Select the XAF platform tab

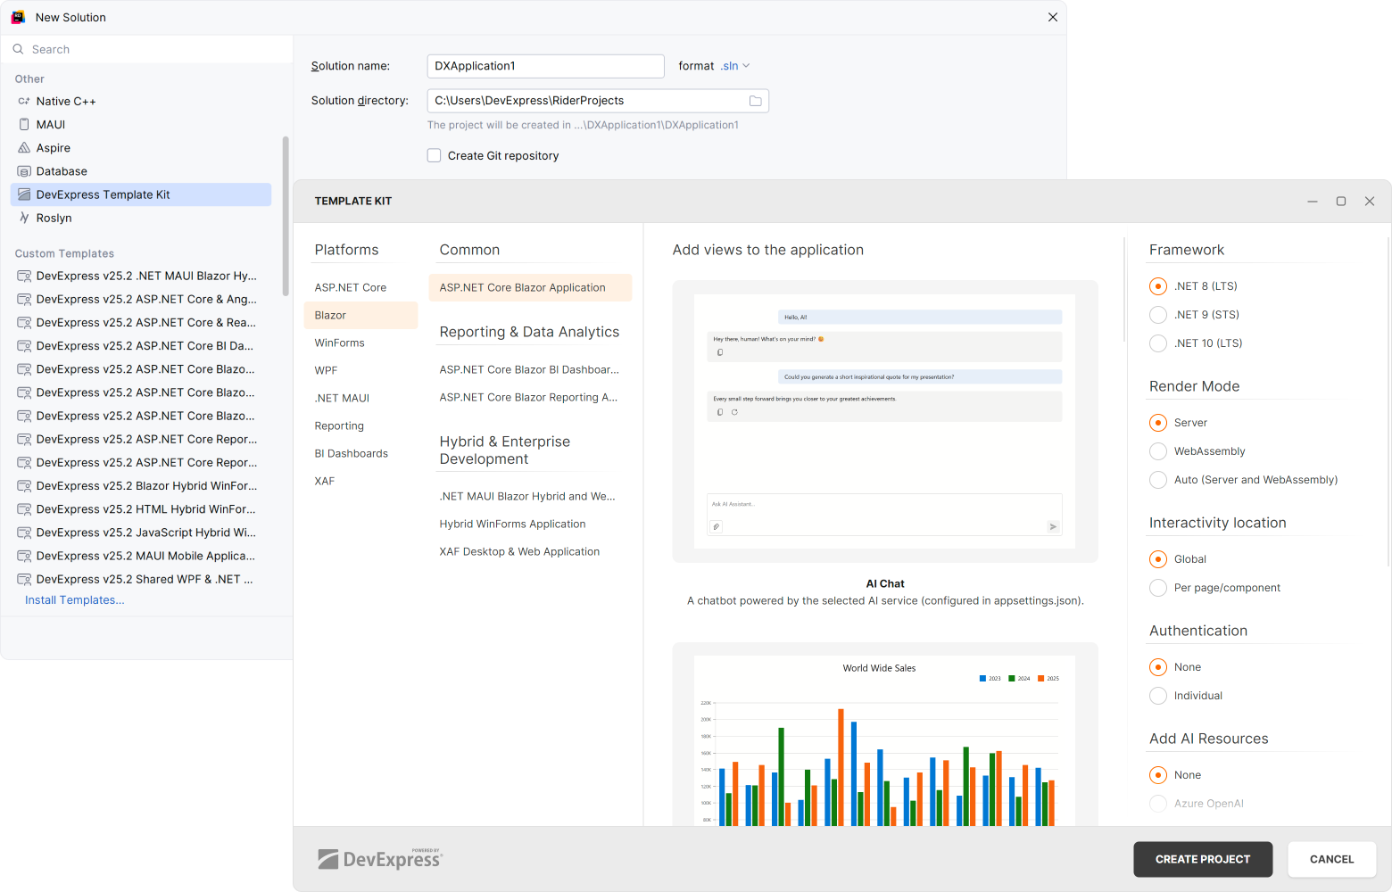click(324, 481)
